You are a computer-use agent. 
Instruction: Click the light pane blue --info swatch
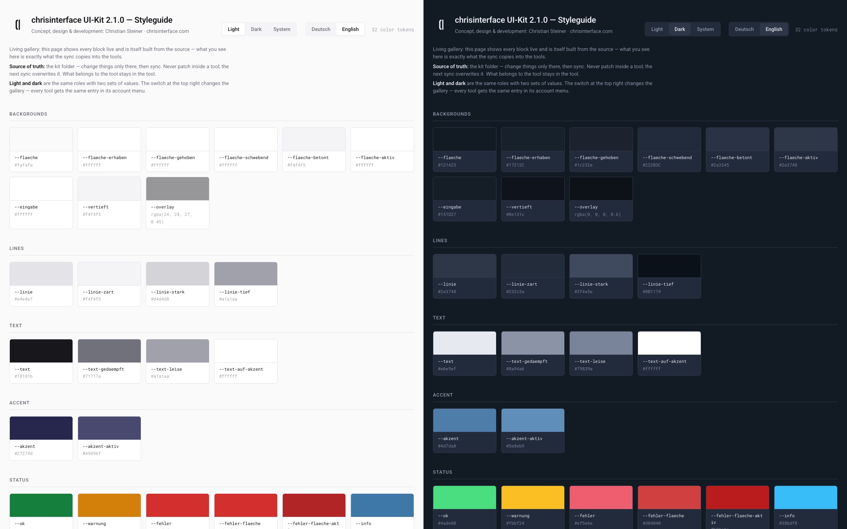(382, 505)
